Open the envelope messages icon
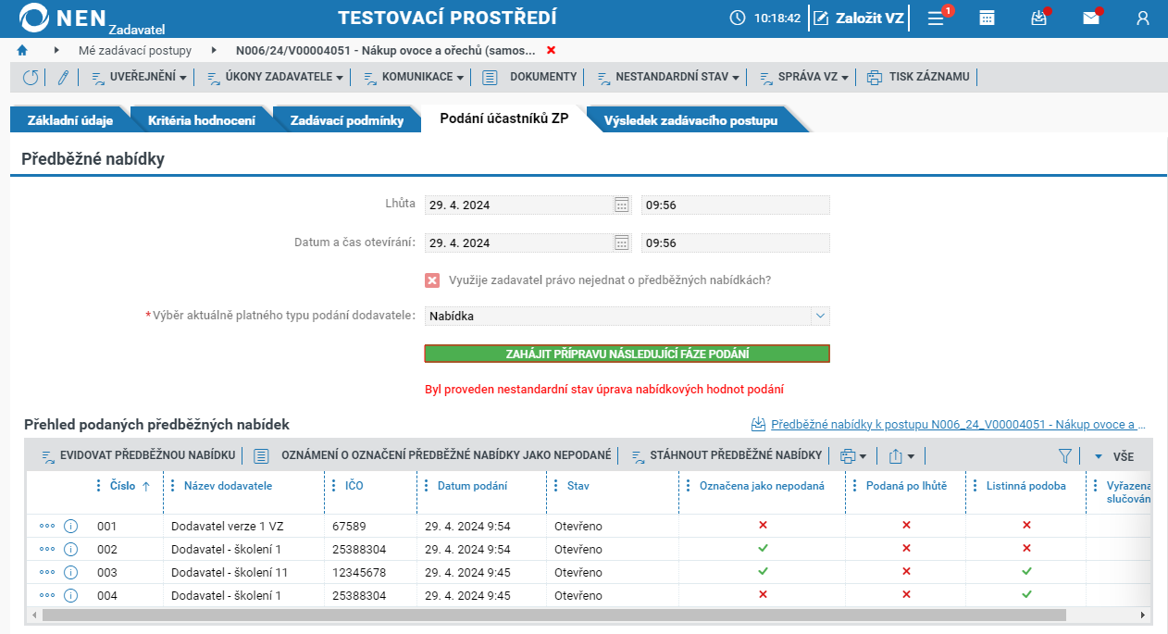This screenshot has width=1168, height=634. coord(1091,18)
